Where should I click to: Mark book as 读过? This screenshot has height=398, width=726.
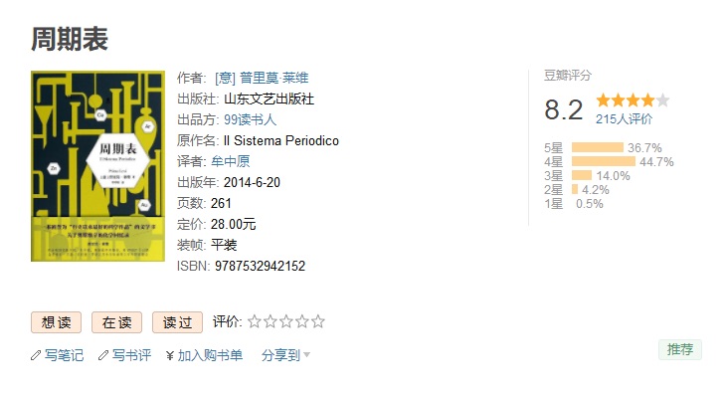(177, 322)
